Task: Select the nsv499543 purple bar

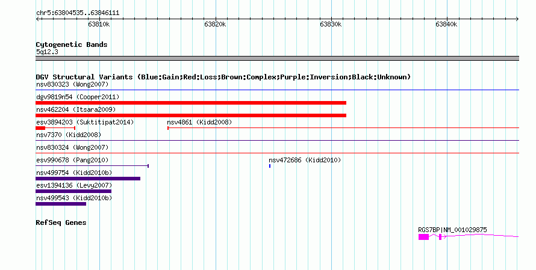Action: pyautogui.click(x=61, y=204)
